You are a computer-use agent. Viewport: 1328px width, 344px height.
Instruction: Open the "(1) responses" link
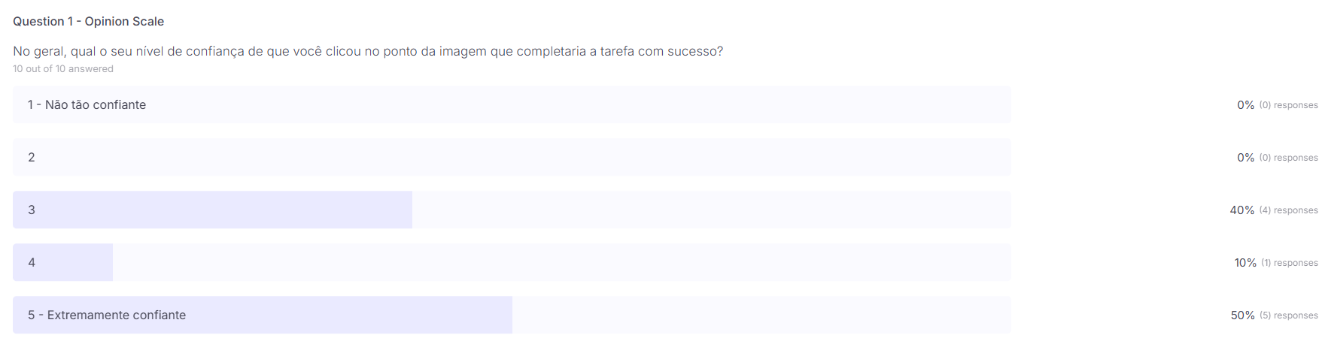1290,263
